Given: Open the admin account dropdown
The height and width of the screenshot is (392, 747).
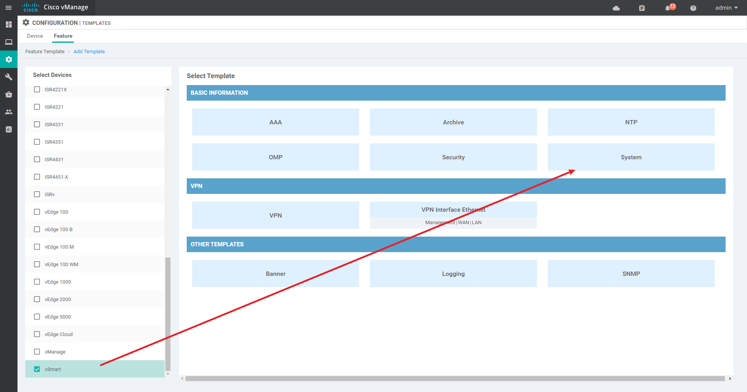Looking at the screenshot, I should 726,8.
